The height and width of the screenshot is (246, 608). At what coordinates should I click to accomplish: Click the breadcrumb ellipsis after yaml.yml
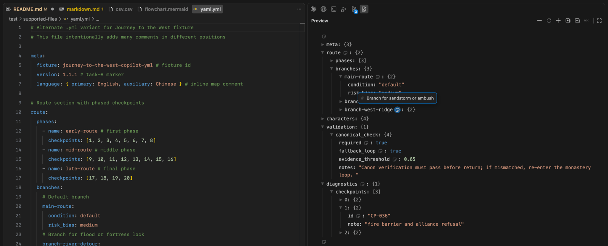(x=97, y=19)
